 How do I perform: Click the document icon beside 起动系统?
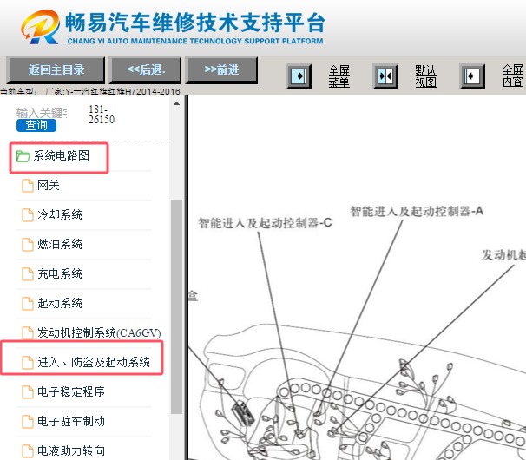pos(28,304)
